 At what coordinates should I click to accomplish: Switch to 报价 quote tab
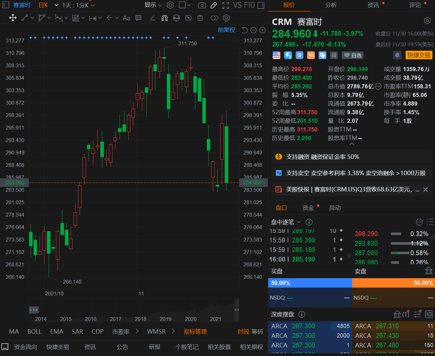click(x=289, y=5)
